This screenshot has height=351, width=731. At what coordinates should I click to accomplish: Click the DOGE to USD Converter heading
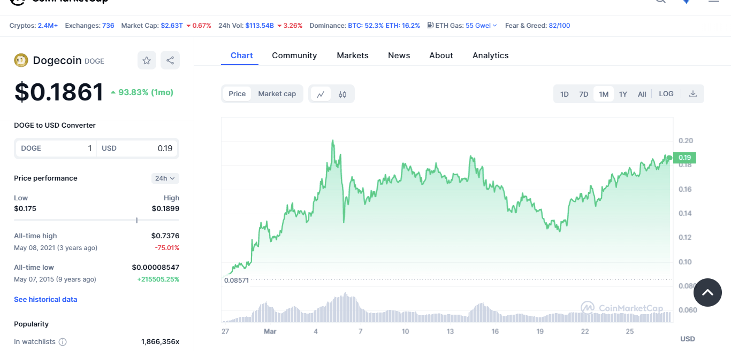pos(55,126)
